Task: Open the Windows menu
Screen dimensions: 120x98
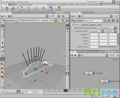Action: (x=20, y=2)
